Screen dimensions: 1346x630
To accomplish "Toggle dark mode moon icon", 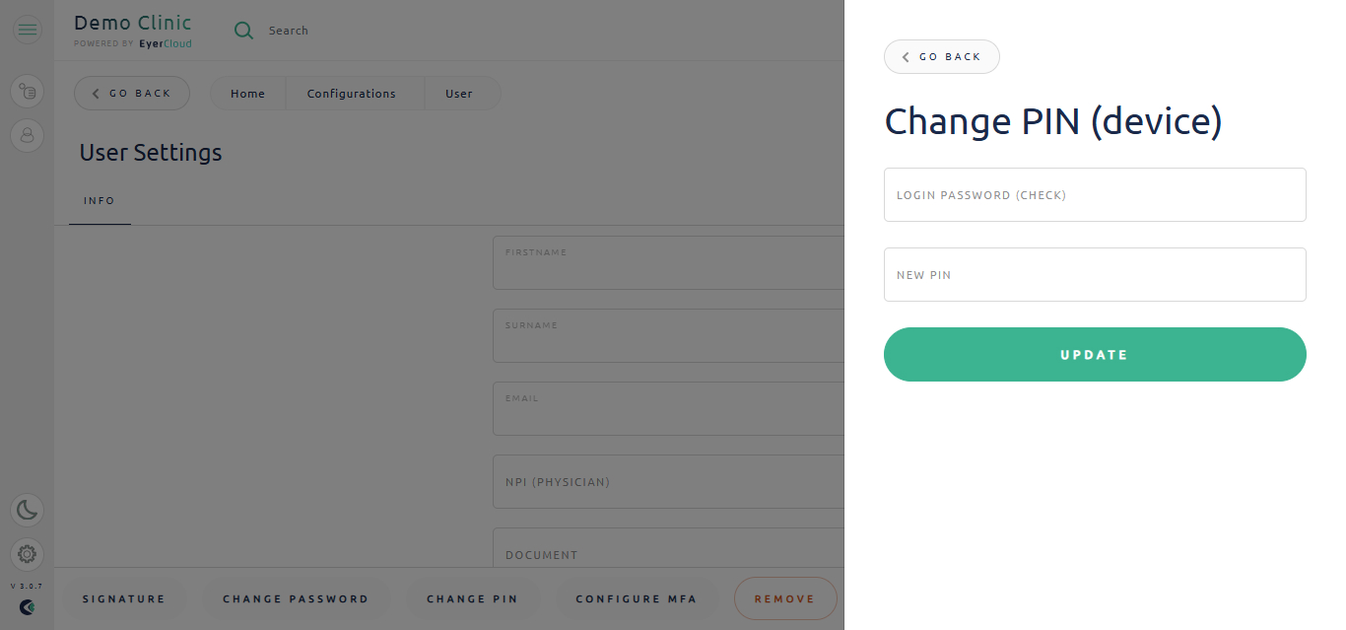I will click(28, 510).
